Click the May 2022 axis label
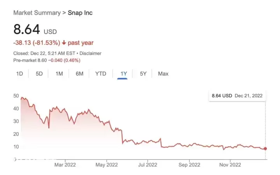280x175 pixels. [x=106, y=164]
